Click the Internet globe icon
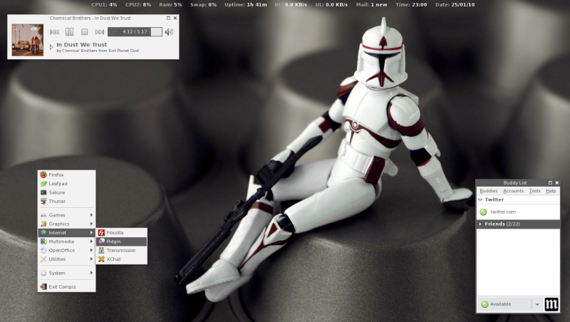Screen dimensions: 570x322 click(x=43, y=232)
